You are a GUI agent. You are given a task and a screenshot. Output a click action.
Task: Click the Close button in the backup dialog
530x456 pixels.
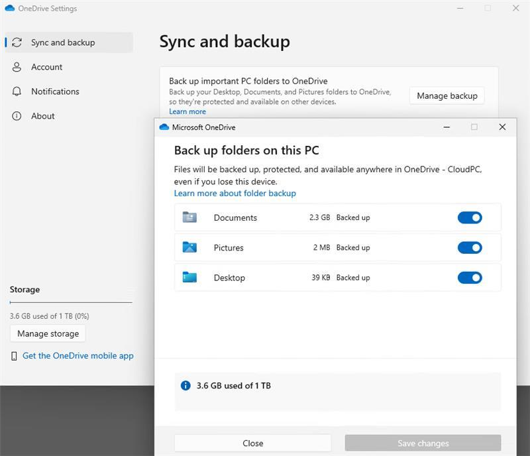[x=253, y=443]
